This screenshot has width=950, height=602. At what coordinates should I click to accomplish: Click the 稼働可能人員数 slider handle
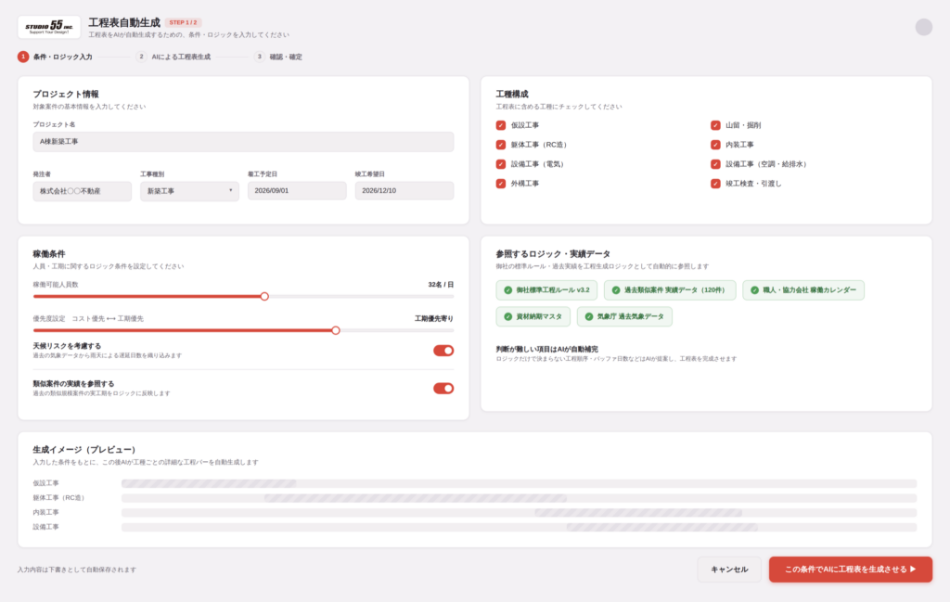click(x=264, y=297)
